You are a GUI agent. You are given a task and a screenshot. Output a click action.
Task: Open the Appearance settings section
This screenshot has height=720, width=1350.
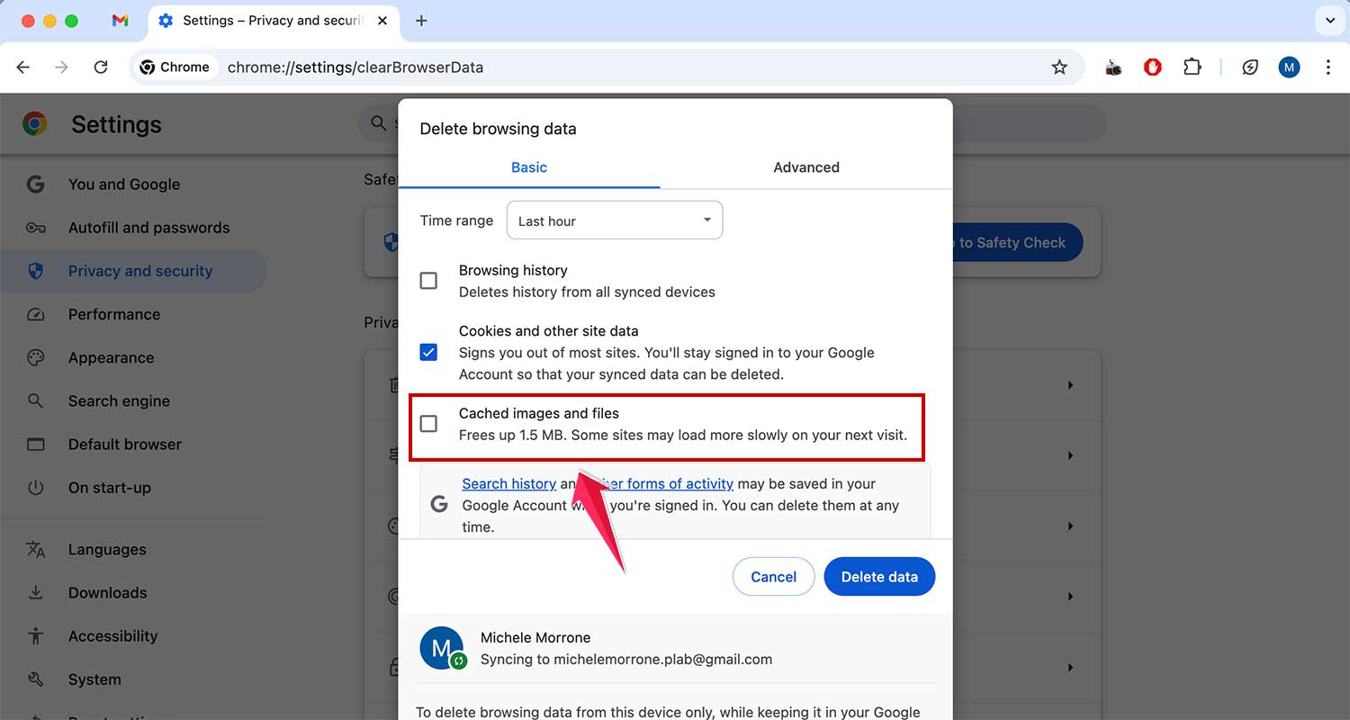110,357
